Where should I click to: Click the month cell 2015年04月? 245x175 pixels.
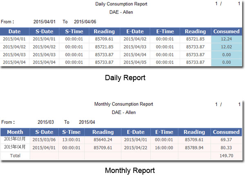tap(15, 147)
